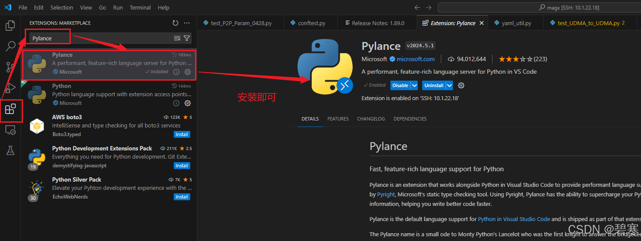Show info icon on Pylance list item
This screenshot has width=641, height=241.
point(176,72)
